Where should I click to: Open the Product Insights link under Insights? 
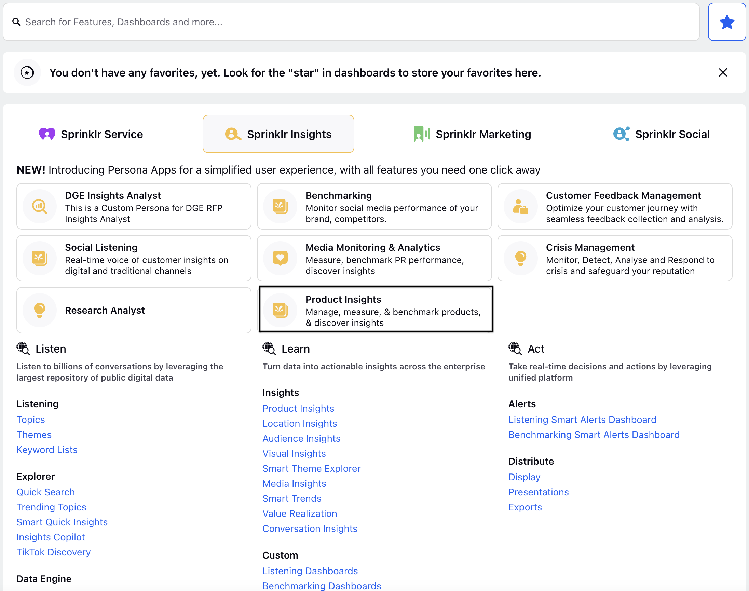click(x=298, y=408)
